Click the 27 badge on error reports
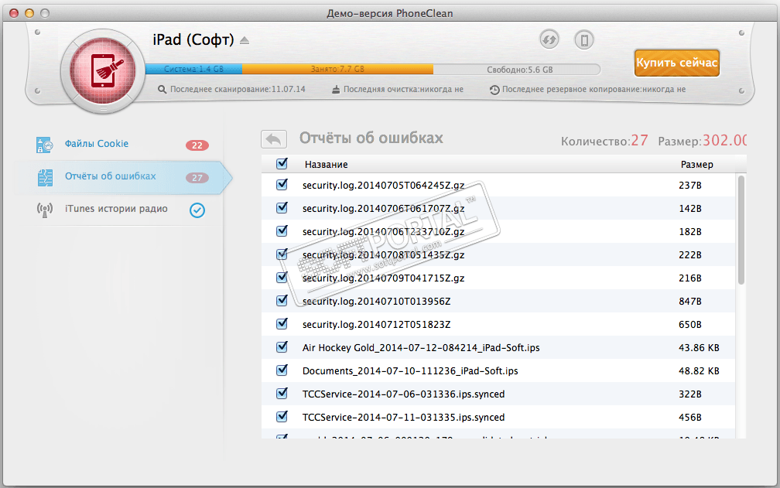780x488 pixels. point(197,177)
